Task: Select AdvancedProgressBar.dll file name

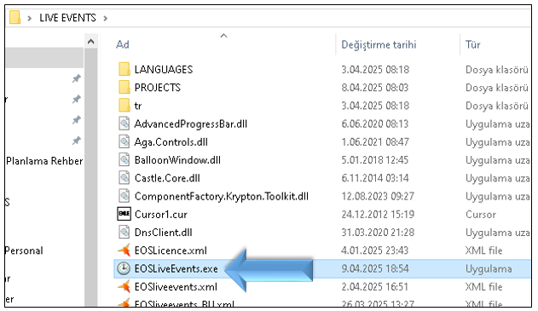Action: (x=191, y=124)
